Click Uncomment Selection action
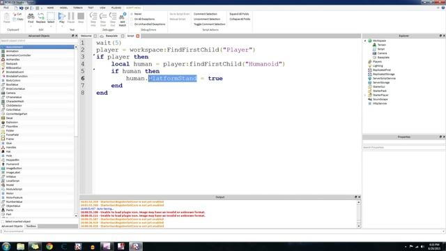 207,19
